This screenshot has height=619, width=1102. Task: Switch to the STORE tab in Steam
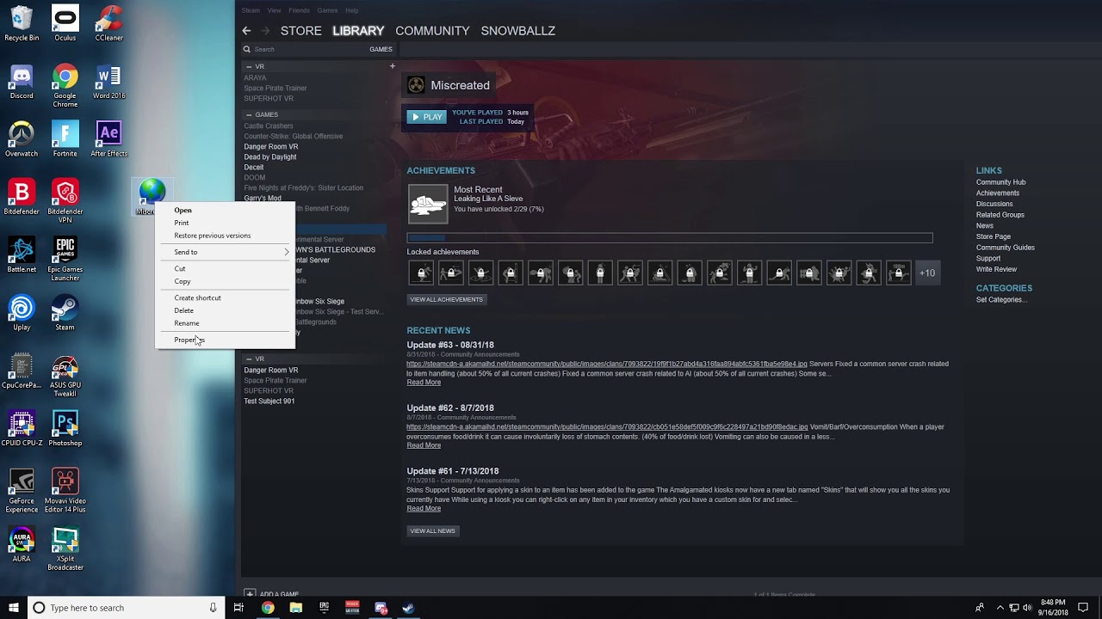click(x=300, y=30)
